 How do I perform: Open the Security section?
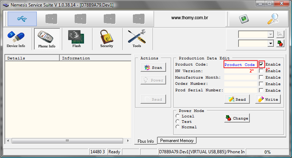(107, 39)
